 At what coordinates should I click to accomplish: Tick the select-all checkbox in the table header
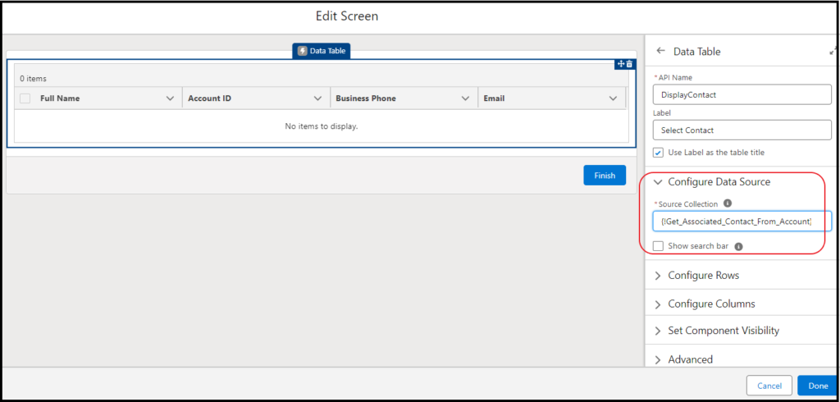pyautogui.click(x=25, y=98)
